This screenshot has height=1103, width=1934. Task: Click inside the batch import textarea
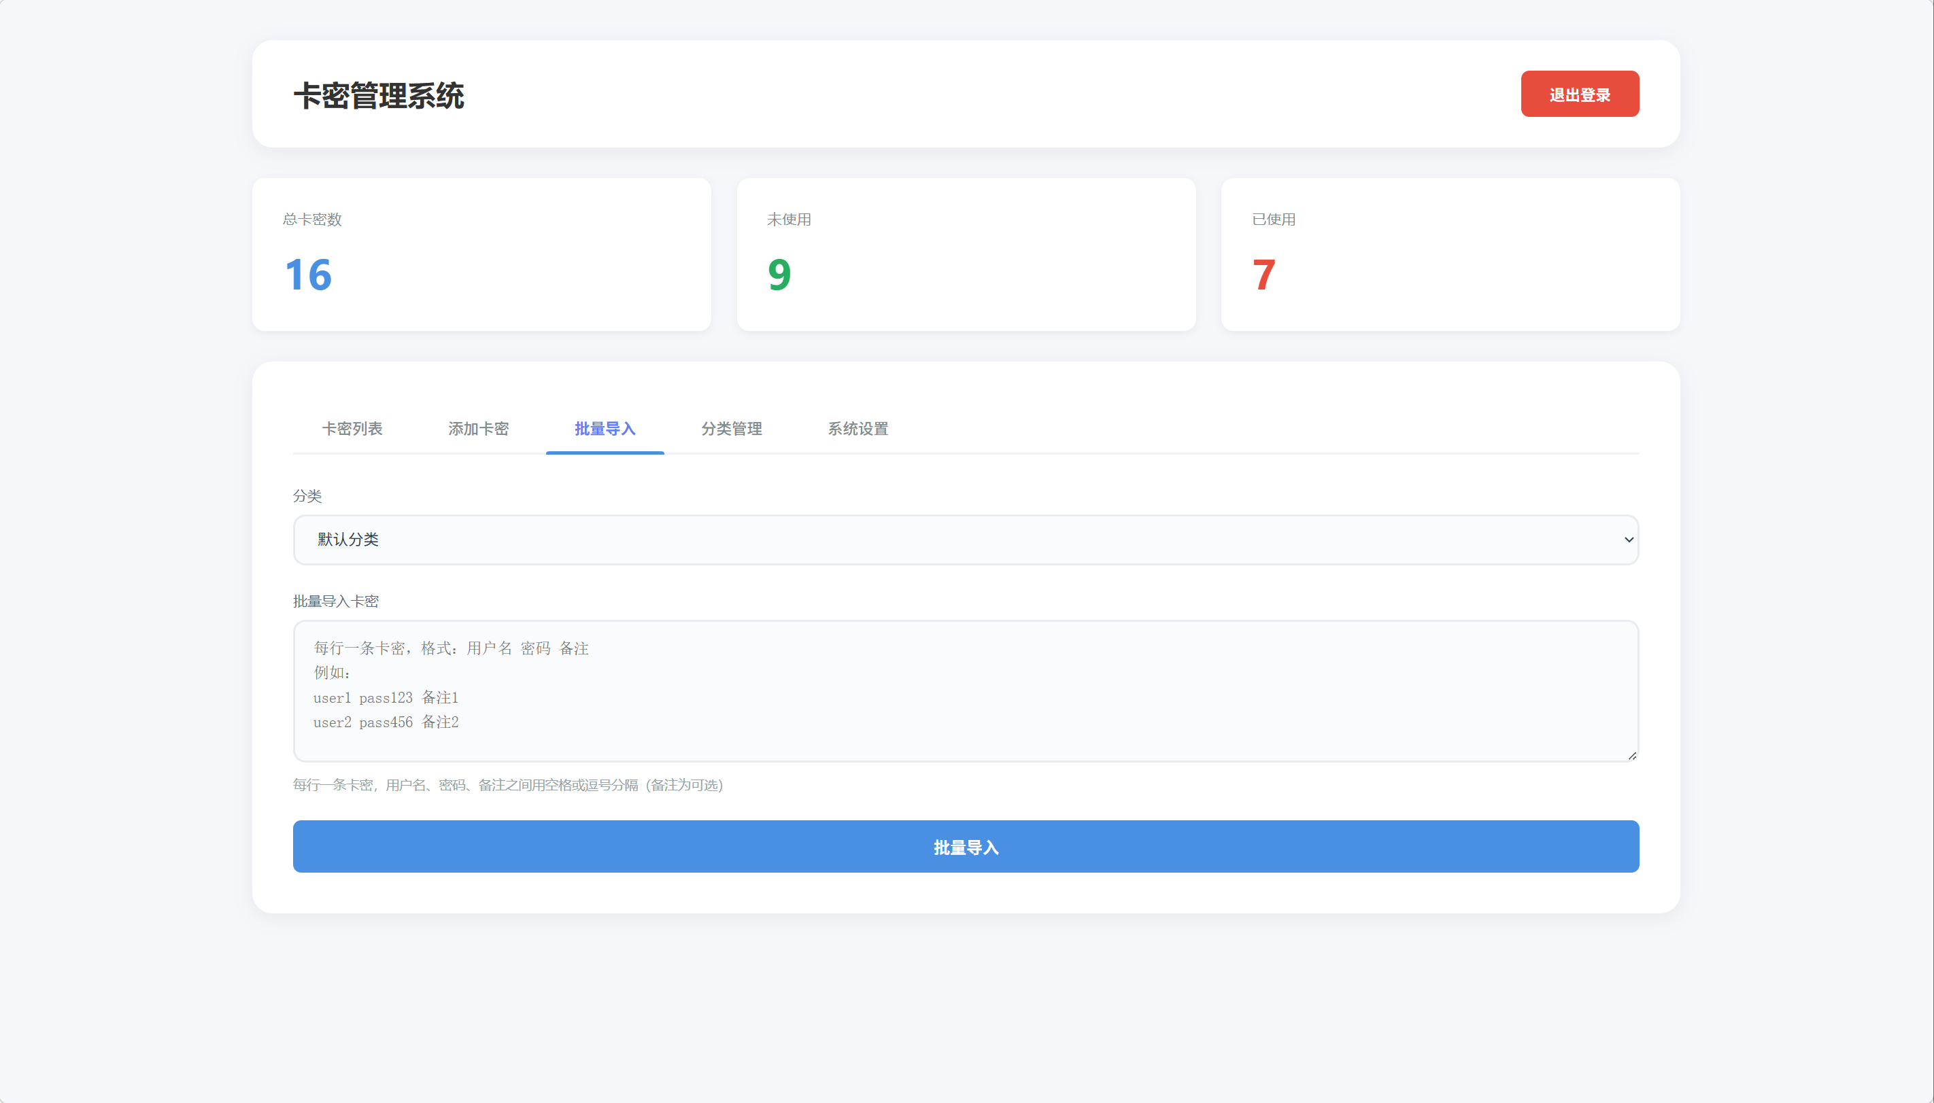[965, 689]
